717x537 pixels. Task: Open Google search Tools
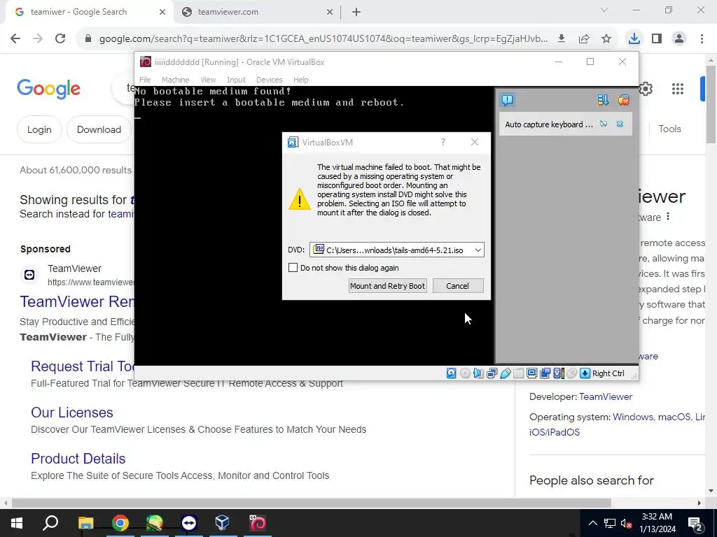click(669, 129)
